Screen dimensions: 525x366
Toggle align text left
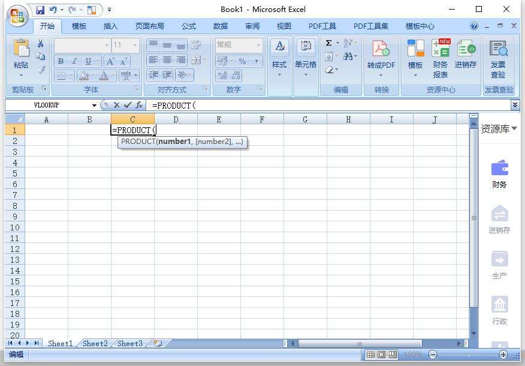(153, 60)
